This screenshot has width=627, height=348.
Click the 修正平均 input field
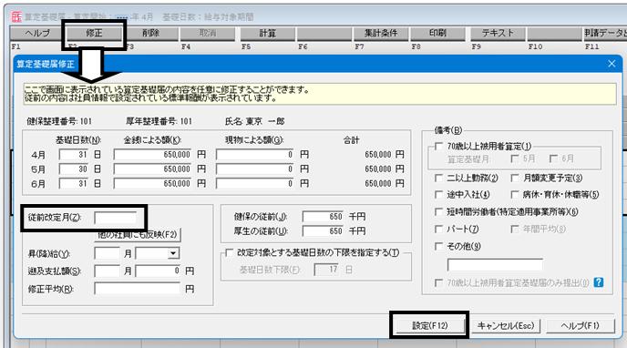(x=137, y=289)
